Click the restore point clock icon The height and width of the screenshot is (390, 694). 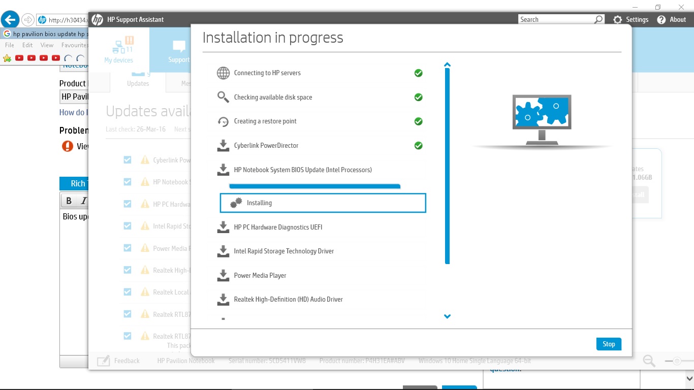coord(223,121)
